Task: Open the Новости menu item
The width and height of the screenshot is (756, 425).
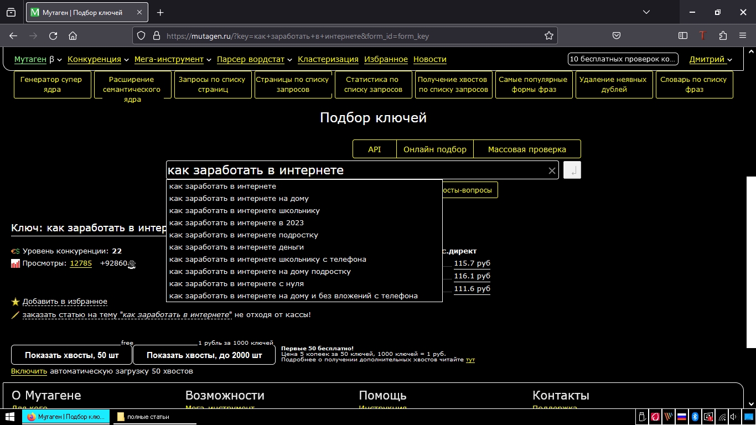Action: coord(429,59)
